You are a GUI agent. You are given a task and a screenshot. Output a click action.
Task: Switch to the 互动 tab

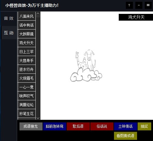click(9, 33)
